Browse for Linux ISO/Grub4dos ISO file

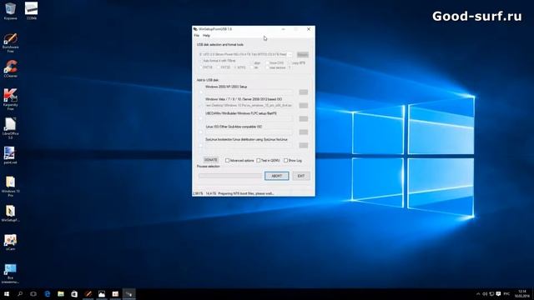pos(304,132)
